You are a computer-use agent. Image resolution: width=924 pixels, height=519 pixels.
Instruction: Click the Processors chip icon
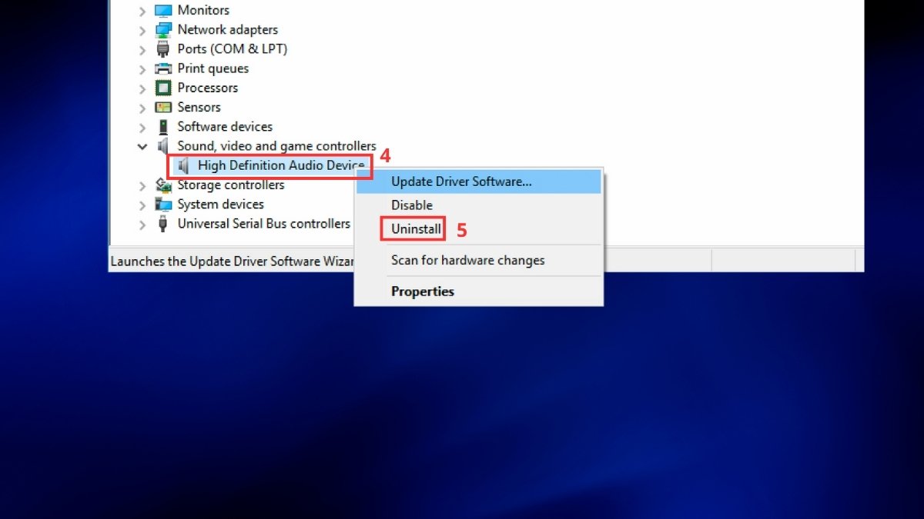pyautogui.click(x=162, y=88)
